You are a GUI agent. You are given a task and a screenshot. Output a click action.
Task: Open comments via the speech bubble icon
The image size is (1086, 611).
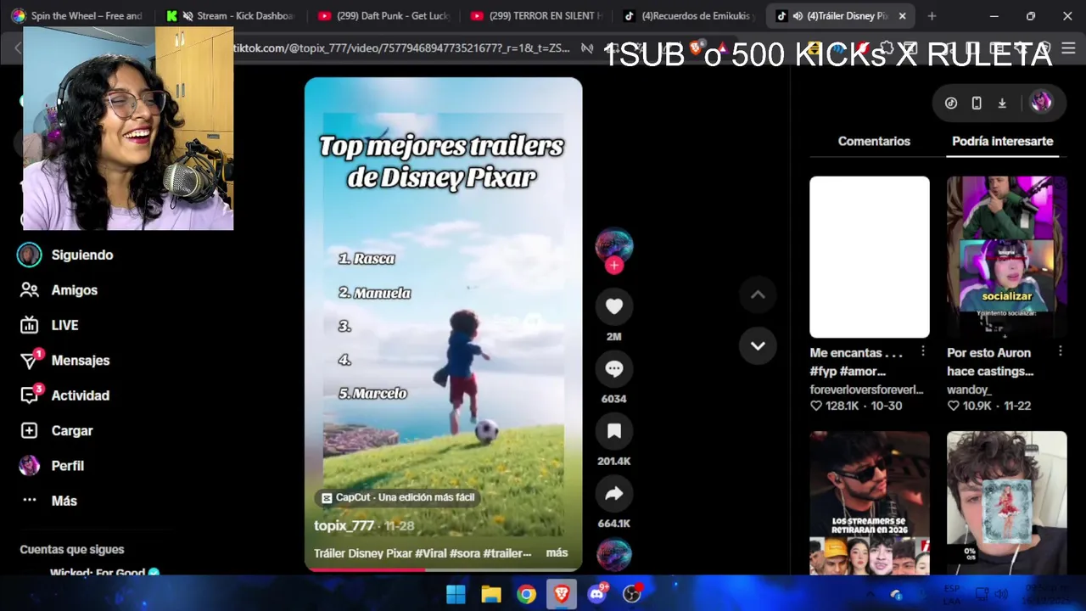coord(614,369)
